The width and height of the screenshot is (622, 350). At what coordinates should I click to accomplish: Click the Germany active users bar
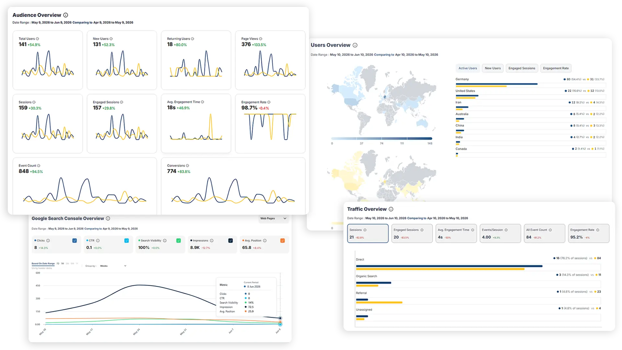(497, 84)
